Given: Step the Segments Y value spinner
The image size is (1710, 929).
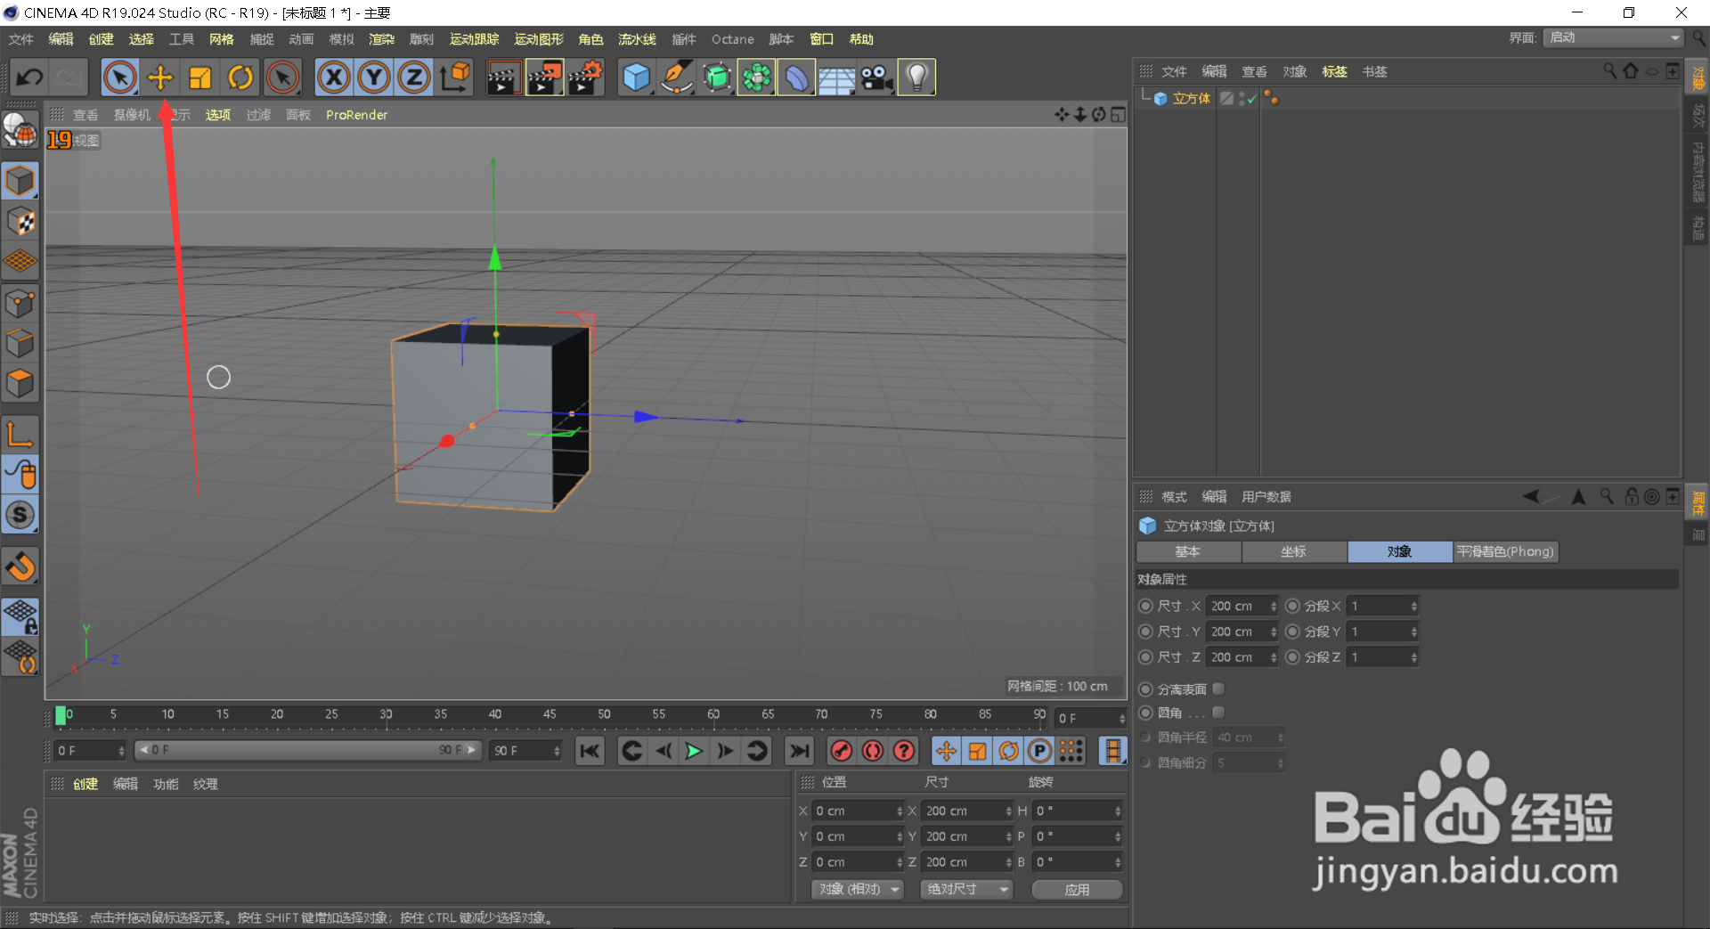Looking at the screenshot, I should pos(1413,632).
